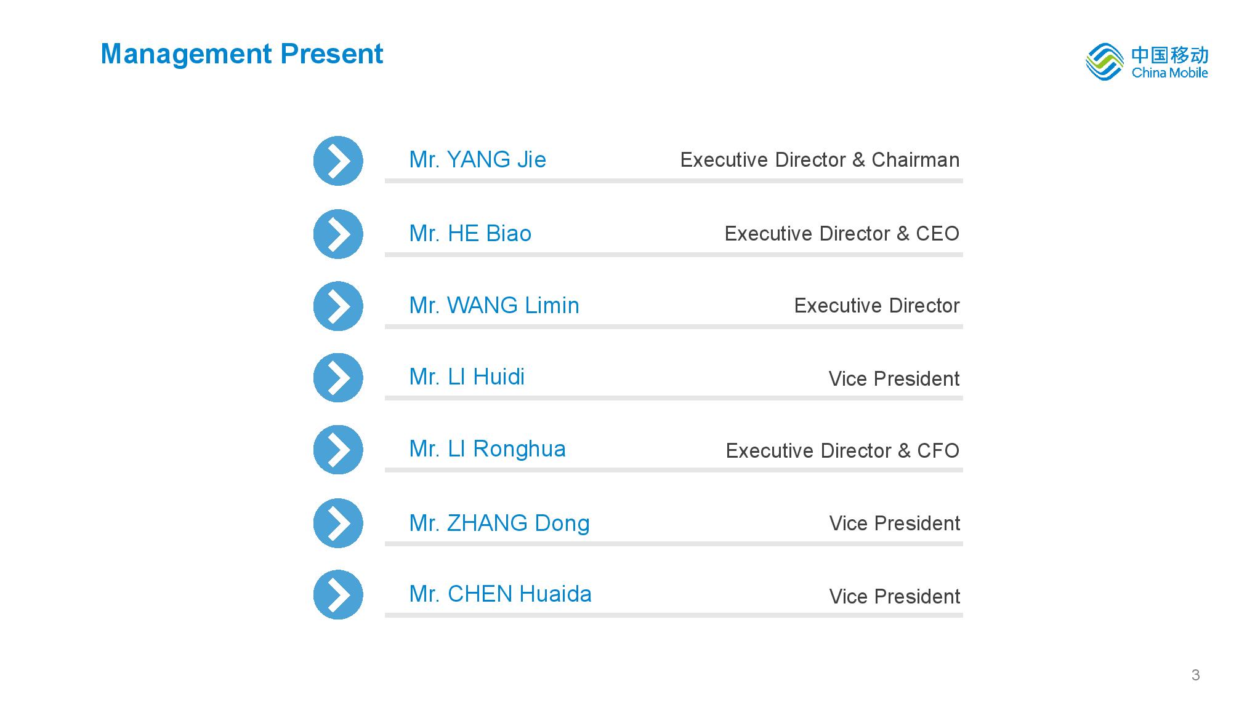Click the arrow icon beside Mr. ZHANG Dong

click(338, 524)
